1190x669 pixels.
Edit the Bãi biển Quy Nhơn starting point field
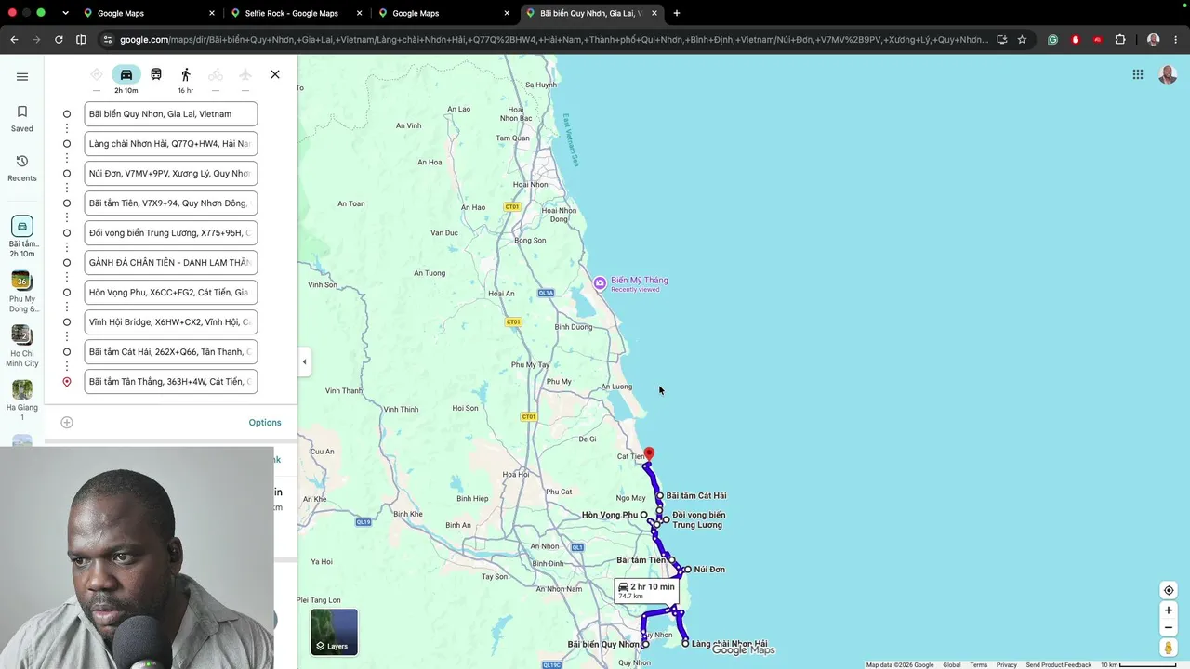coord(171,114)
